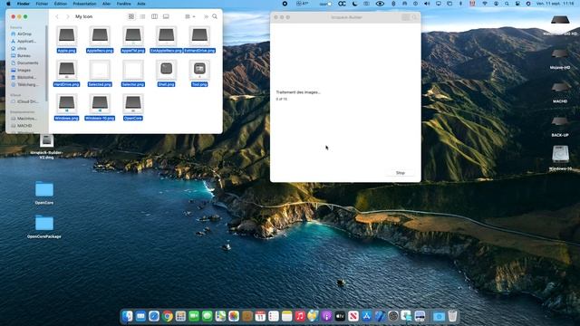Select the Shell.png file icon
580x326 pixels.
tap(166, 70)
